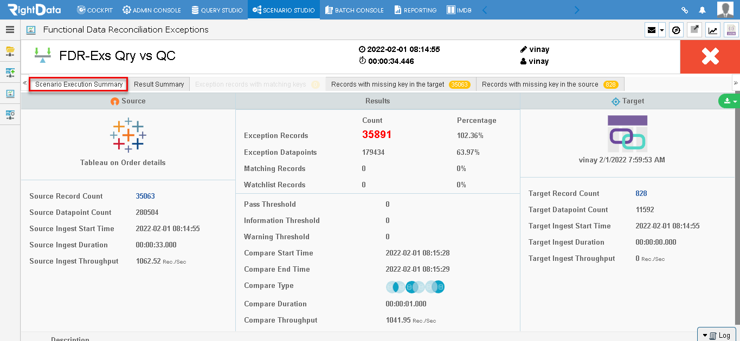Click the compass icon in top toolbar
Viewport: 740px width, 341px height.
pos(676,30)
